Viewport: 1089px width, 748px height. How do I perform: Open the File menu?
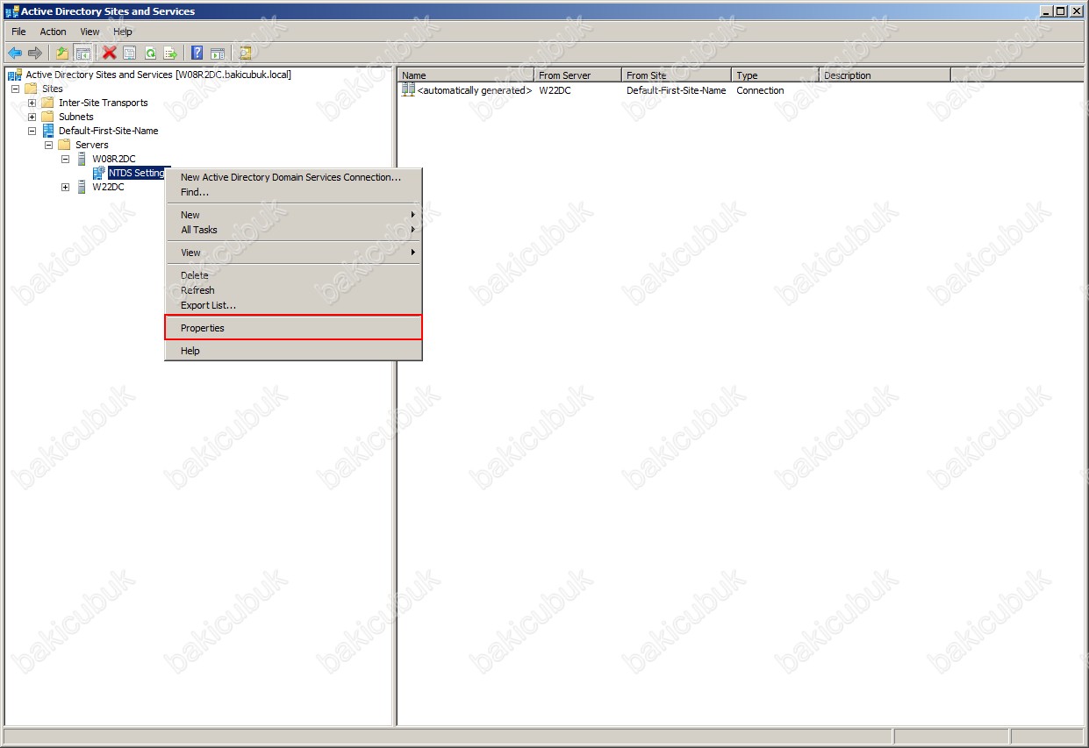pyautogui.click(x=18, y=32)
